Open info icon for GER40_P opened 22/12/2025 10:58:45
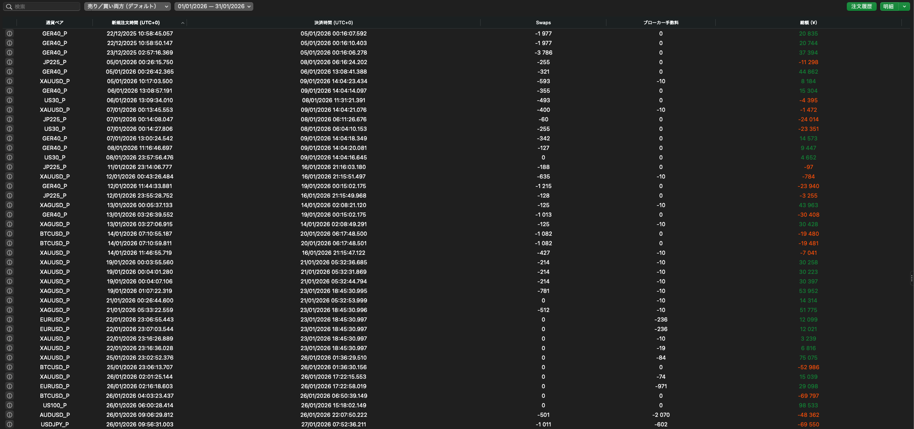The image size is (914, 429). (9, 33)
